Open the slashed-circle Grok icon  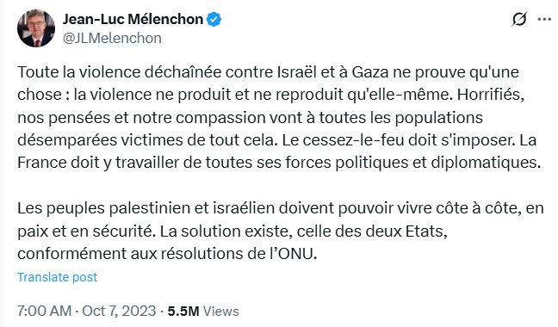pos(519,19)
